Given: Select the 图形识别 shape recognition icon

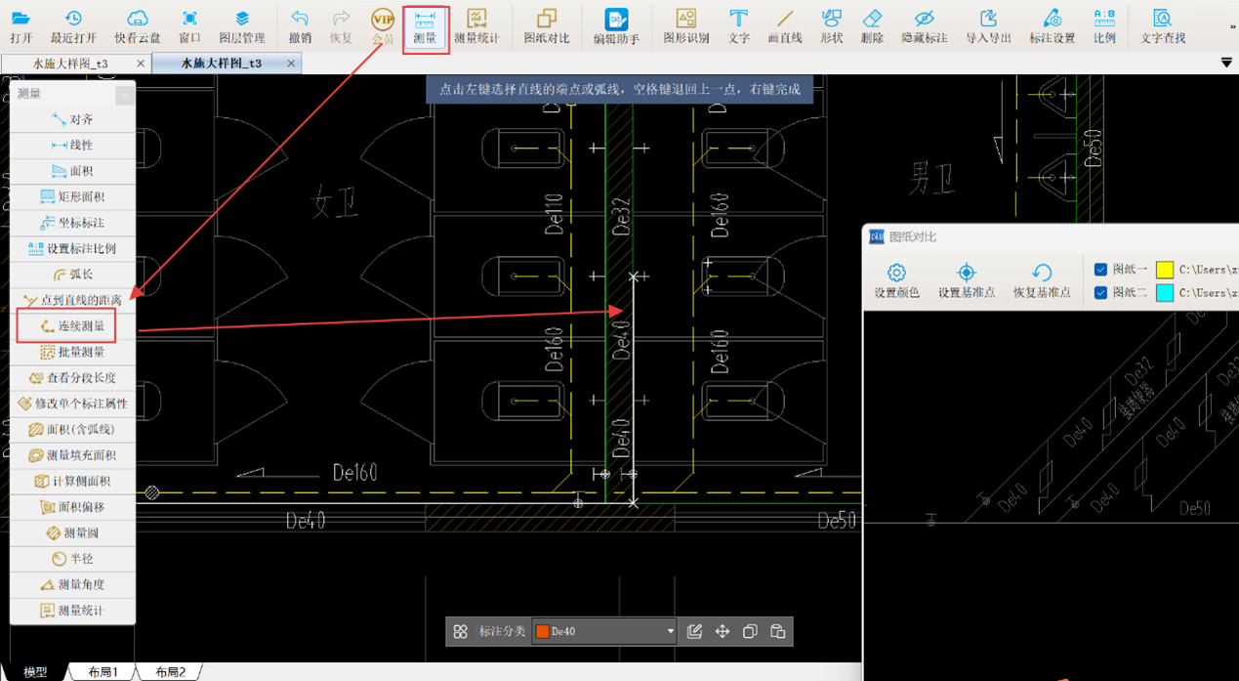Looking at the screenshot, I should coord(685,26).
